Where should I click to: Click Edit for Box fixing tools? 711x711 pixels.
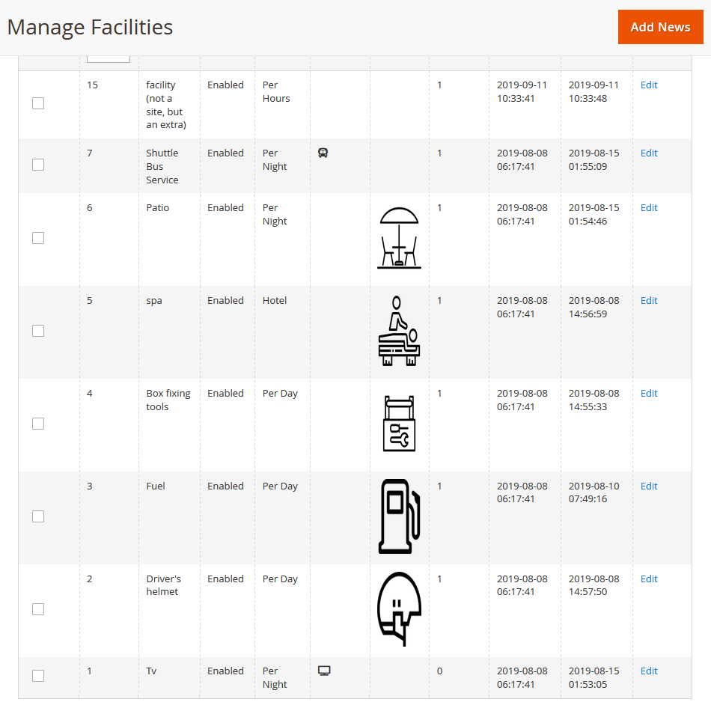click(x=649, y=394)
